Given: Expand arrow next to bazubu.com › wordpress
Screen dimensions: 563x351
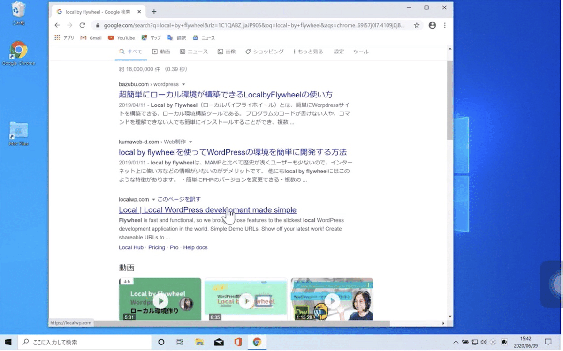Looking at the screenshot, I should point(183,84).
